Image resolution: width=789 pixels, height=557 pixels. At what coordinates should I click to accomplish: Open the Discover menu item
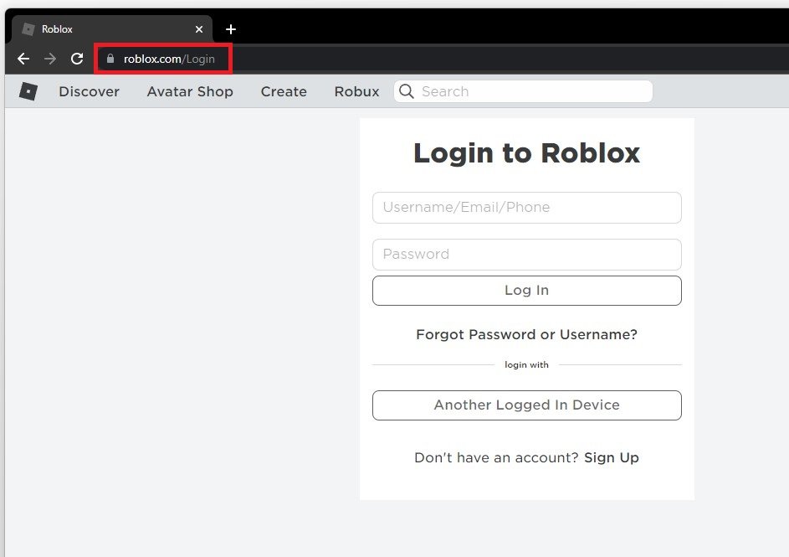pos(89,91)
